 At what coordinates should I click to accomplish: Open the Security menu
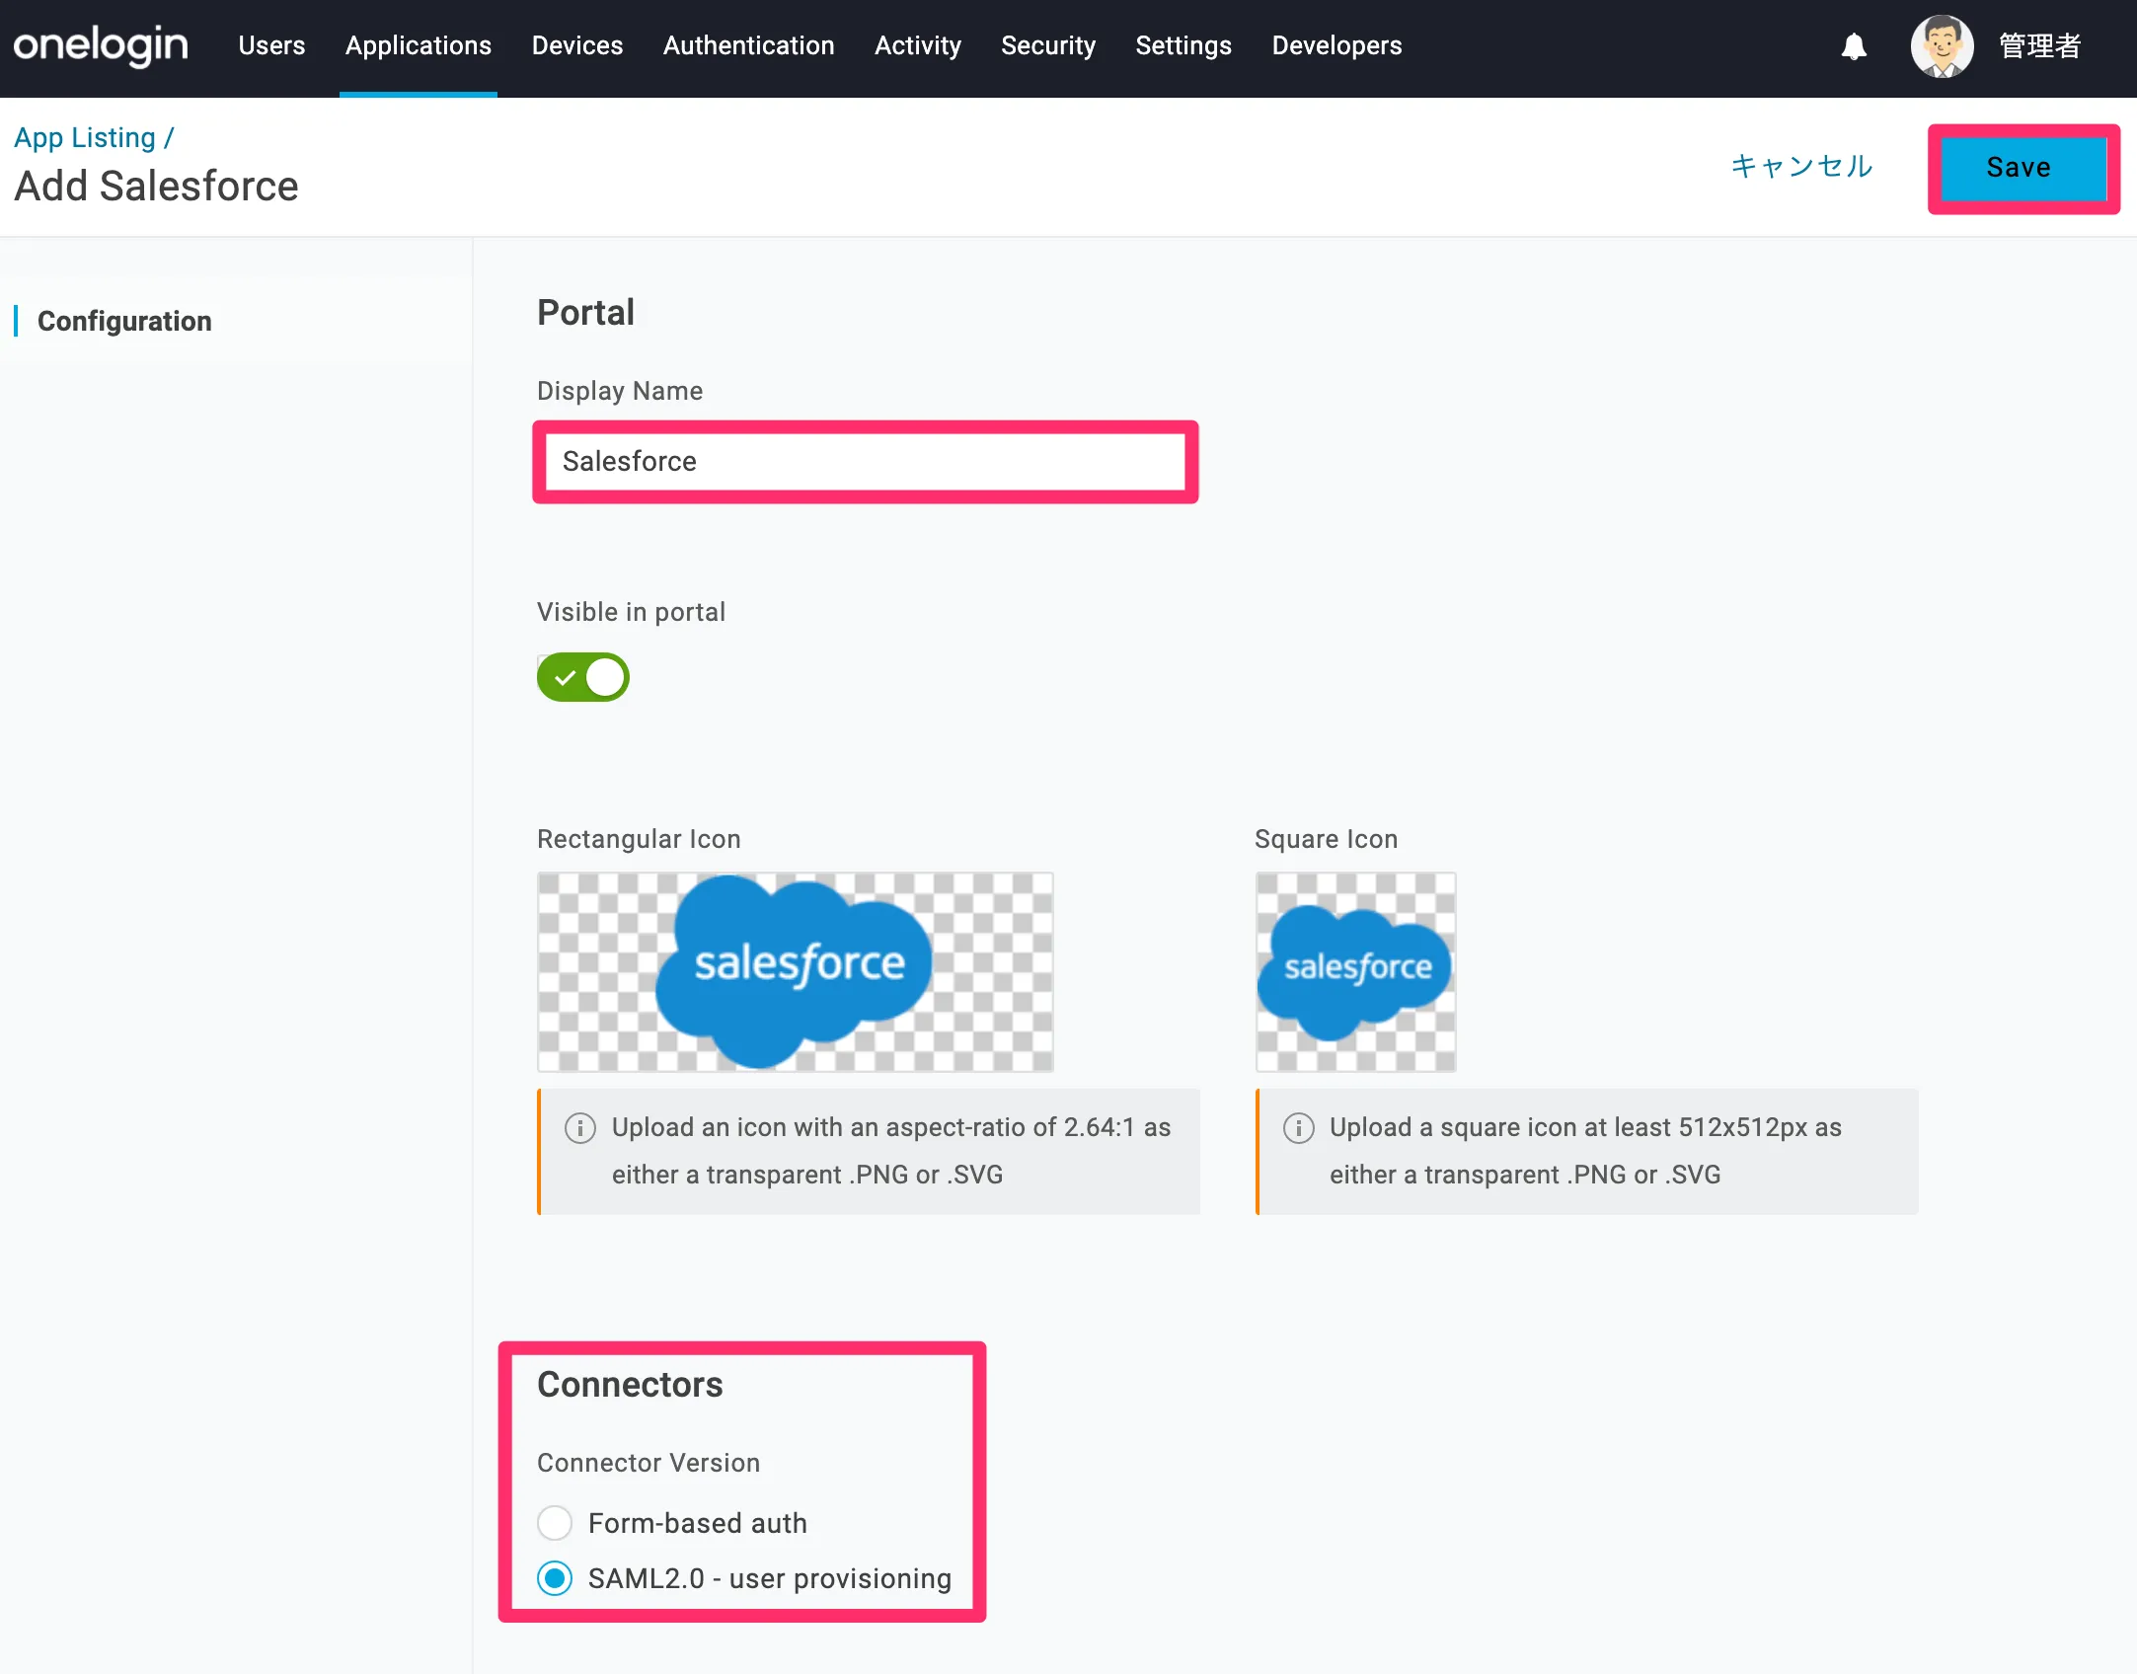1047,45
